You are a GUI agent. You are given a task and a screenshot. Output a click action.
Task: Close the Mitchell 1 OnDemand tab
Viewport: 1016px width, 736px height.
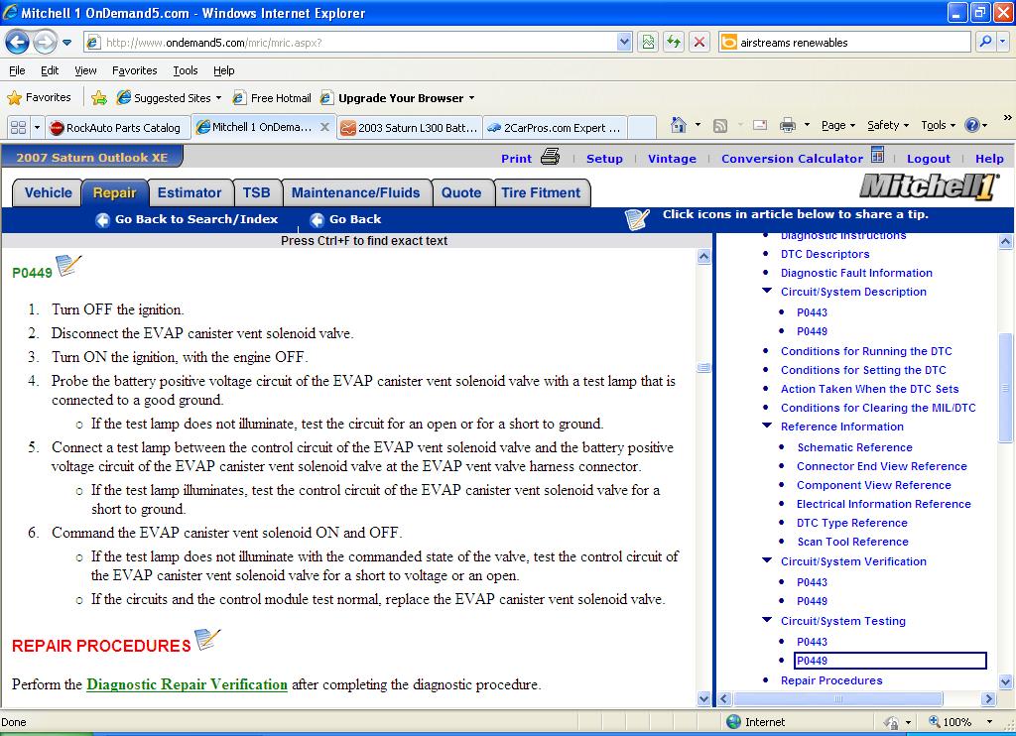(324, 127)
